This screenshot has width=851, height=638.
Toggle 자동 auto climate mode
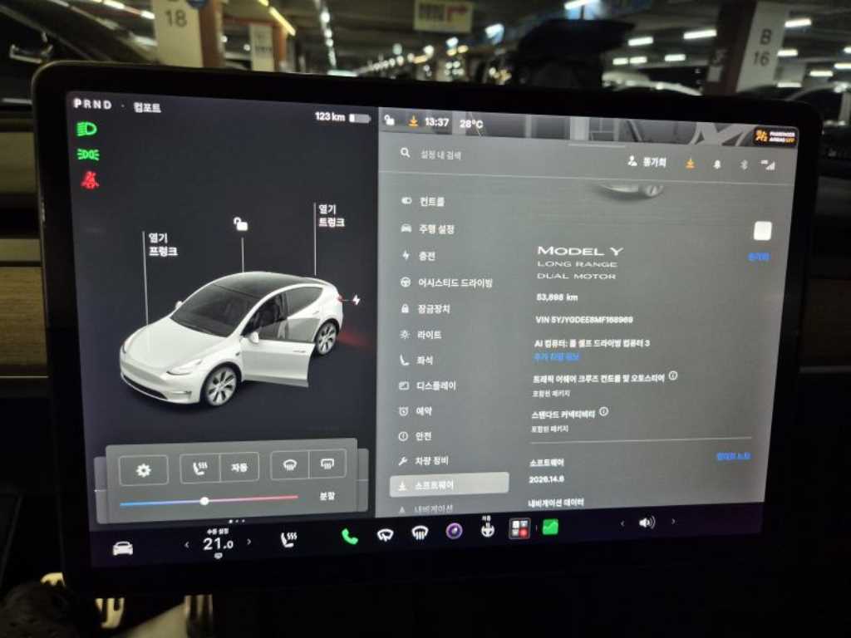click(x=239, y=467)
